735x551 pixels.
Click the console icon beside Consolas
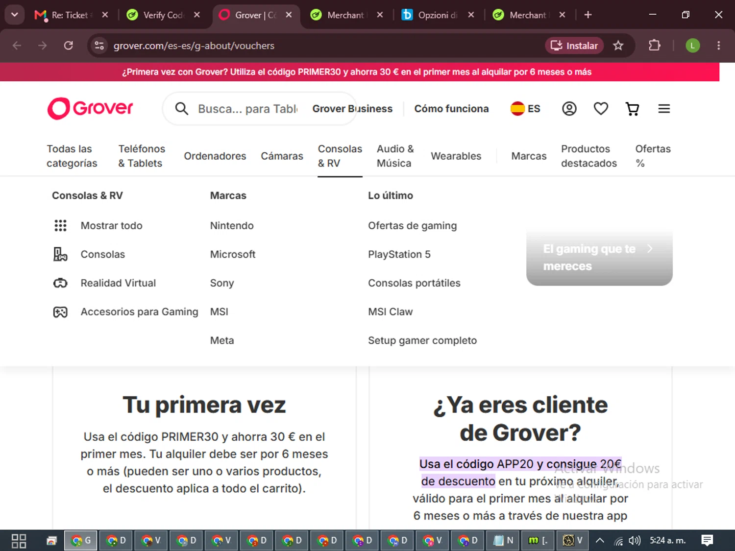click(60, 254)
